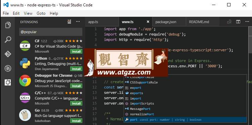Install the Python extension
Screen dimensions: 252x125
(76, 69)
